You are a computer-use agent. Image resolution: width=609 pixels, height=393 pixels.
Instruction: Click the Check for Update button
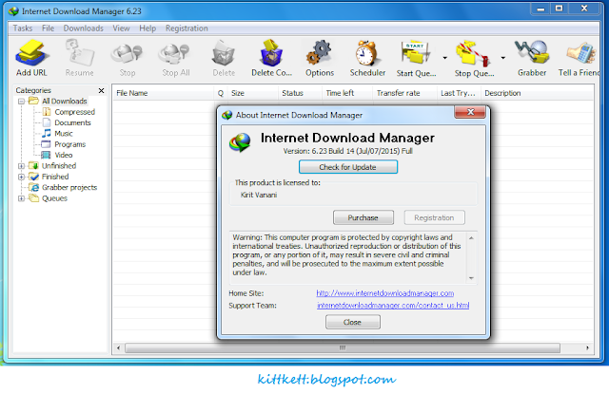pyautogui.click(x=348, y=167)
